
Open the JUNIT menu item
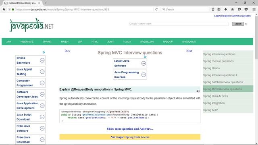point(110,41)
